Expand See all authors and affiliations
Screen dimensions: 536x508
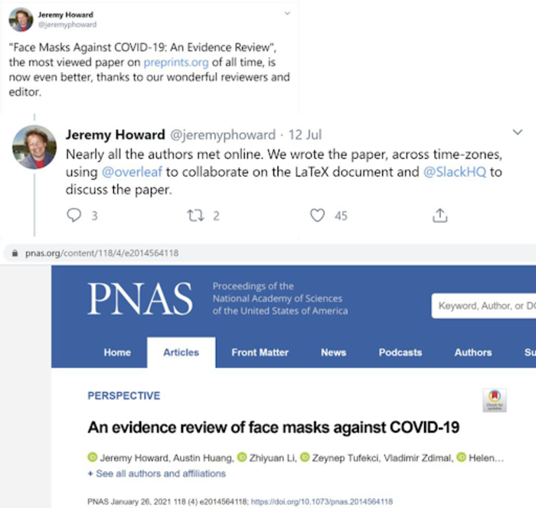(x=157, y=474)
